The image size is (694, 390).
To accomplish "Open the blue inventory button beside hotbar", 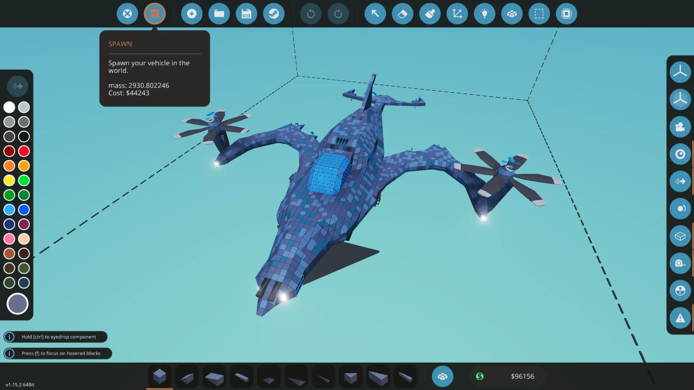I will (x=442, y=376).
